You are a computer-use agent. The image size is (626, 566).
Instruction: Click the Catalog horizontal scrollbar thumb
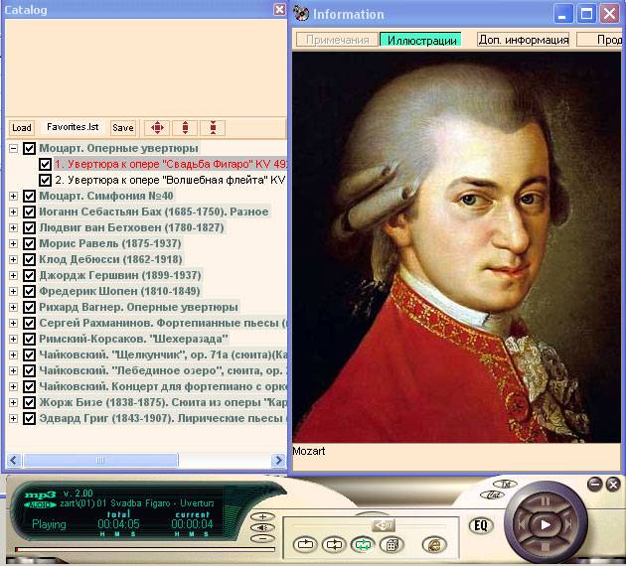pos(100,461)
